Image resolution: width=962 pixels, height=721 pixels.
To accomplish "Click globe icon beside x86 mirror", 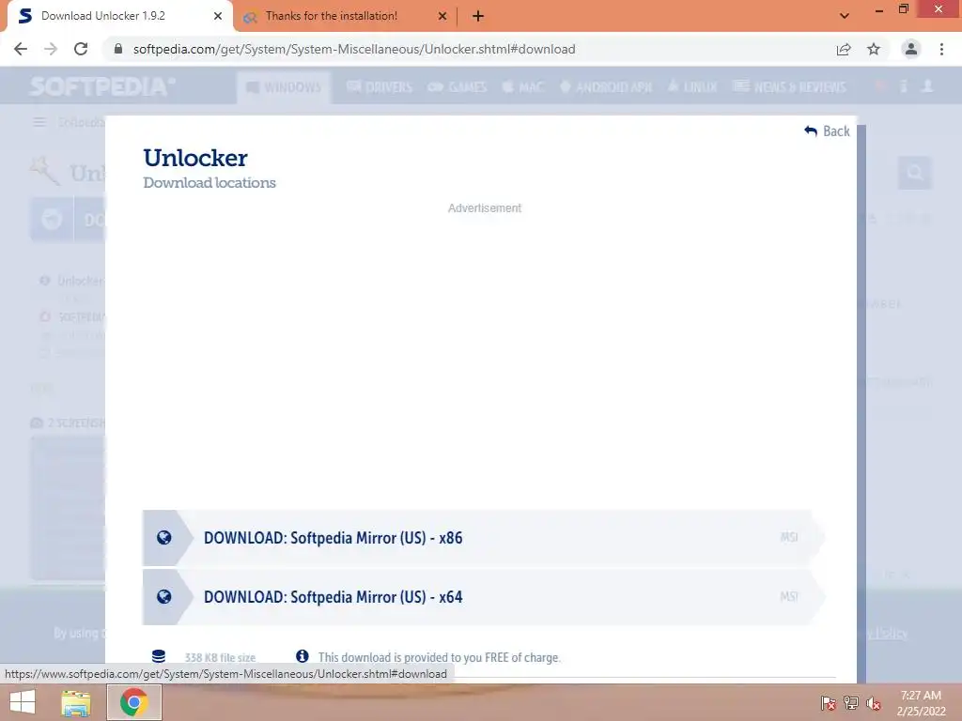I will (x=163, y=538).
